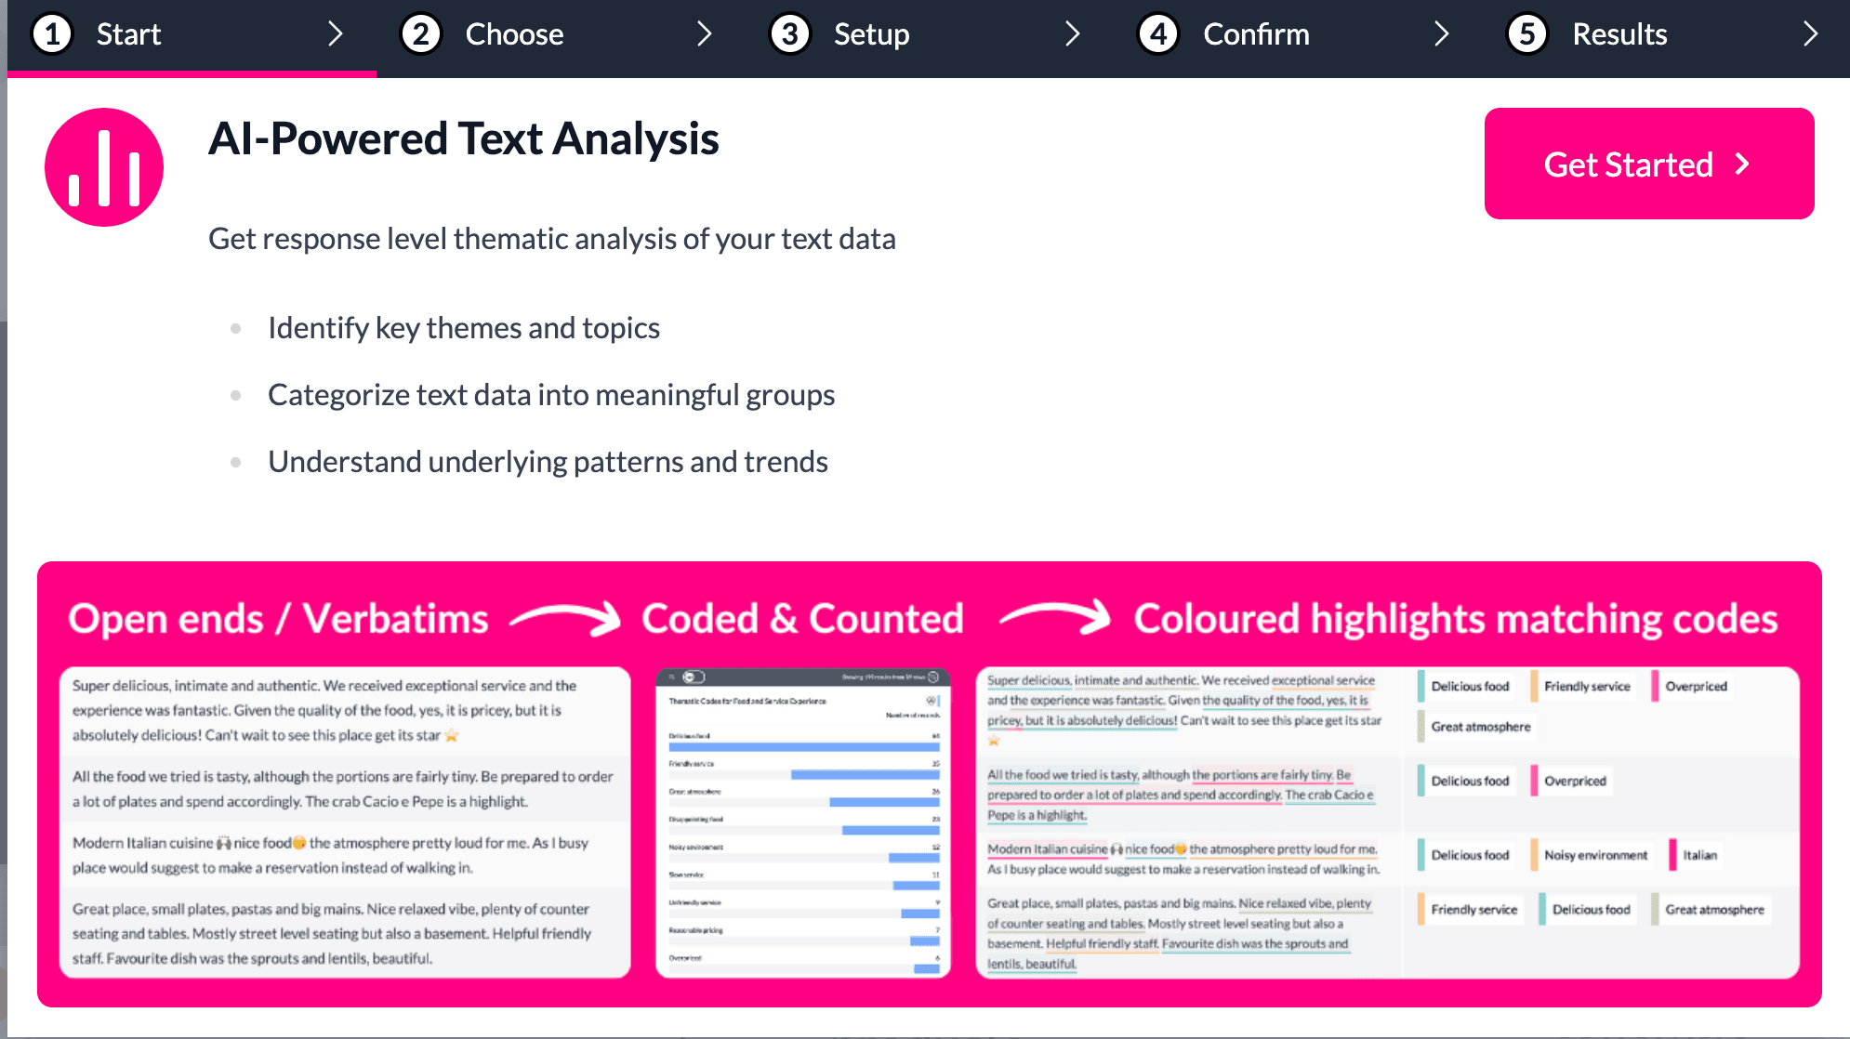Open the Confirm step tab

tap(1256, 34)
